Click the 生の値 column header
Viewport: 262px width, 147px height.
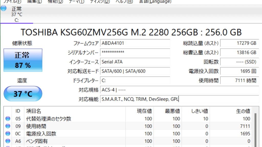click(243, 111)
